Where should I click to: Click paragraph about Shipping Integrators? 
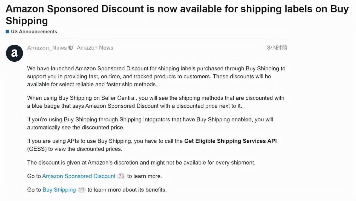tap(150, 124)
